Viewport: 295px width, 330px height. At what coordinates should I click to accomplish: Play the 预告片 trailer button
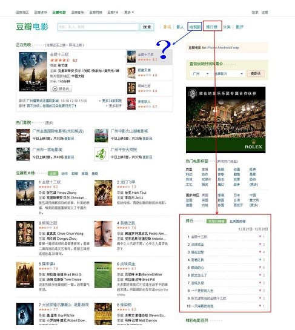(x=61, y=89)
